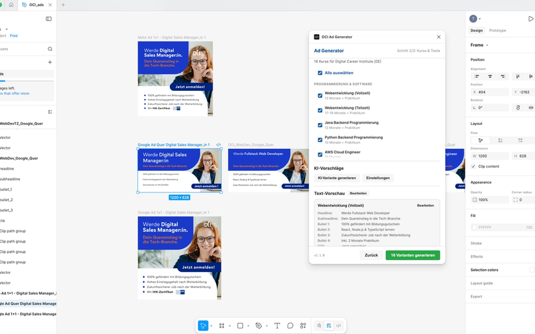Open the shape tools dropdown arrow

[248, 326]
